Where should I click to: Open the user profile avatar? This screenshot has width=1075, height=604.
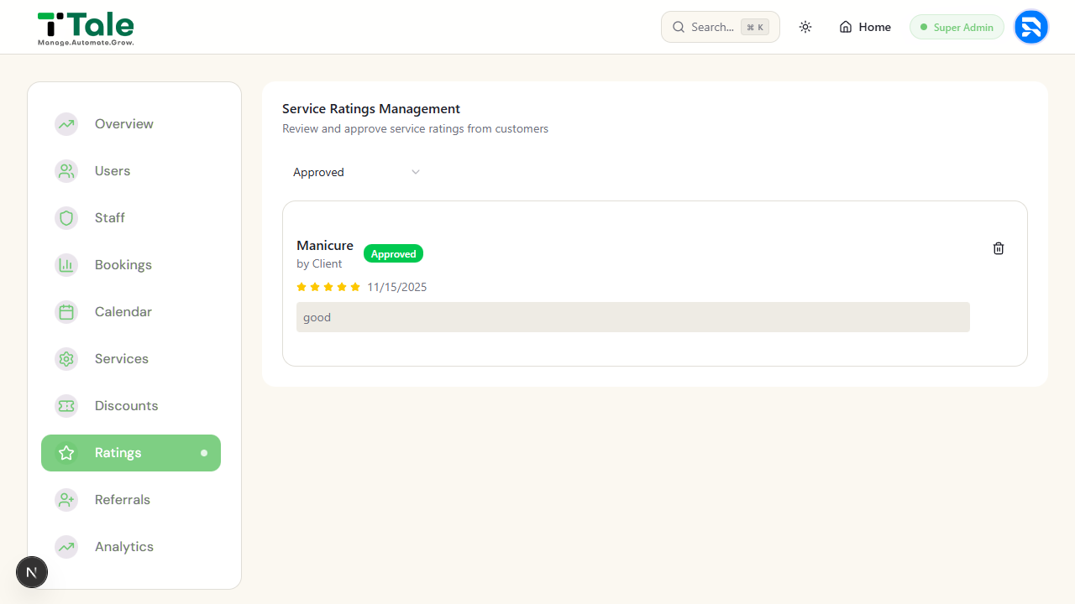1031,27
